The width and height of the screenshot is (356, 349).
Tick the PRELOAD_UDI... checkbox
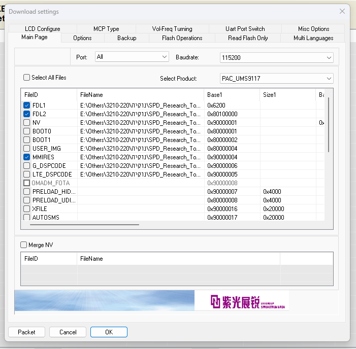point(26,200)
